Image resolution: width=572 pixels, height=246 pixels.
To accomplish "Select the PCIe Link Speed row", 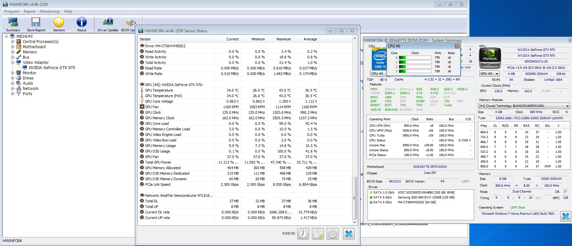I will click(229, 184).
